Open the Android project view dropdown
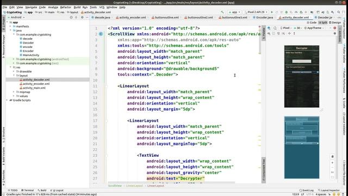The height and width of the screenshot is (196, 348). (x=16, y=17)
